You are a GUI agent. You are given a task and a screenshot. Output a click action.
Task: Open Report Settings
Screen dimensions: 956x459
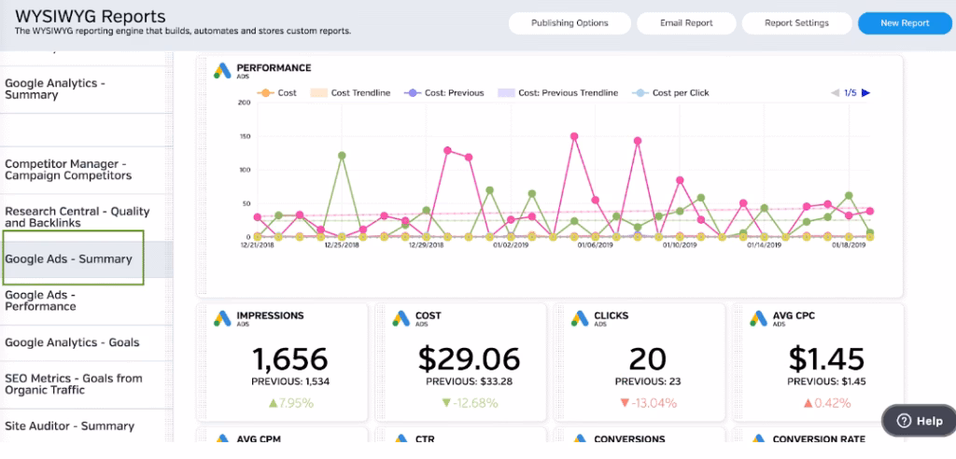pyautogui.click(x=795, y=23)
